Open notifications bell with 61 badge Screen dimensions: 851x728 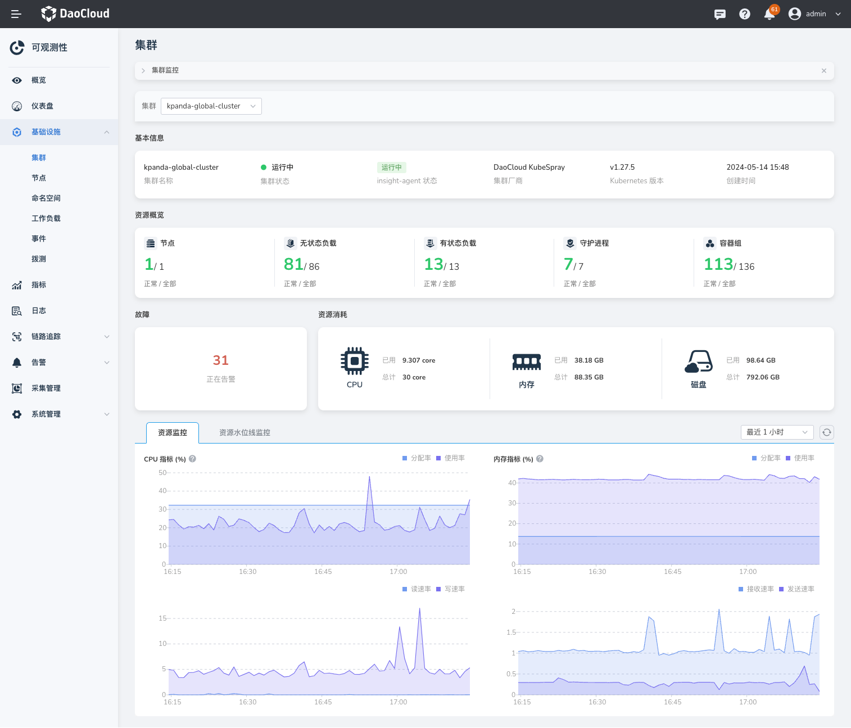click(x=769, y=14)
